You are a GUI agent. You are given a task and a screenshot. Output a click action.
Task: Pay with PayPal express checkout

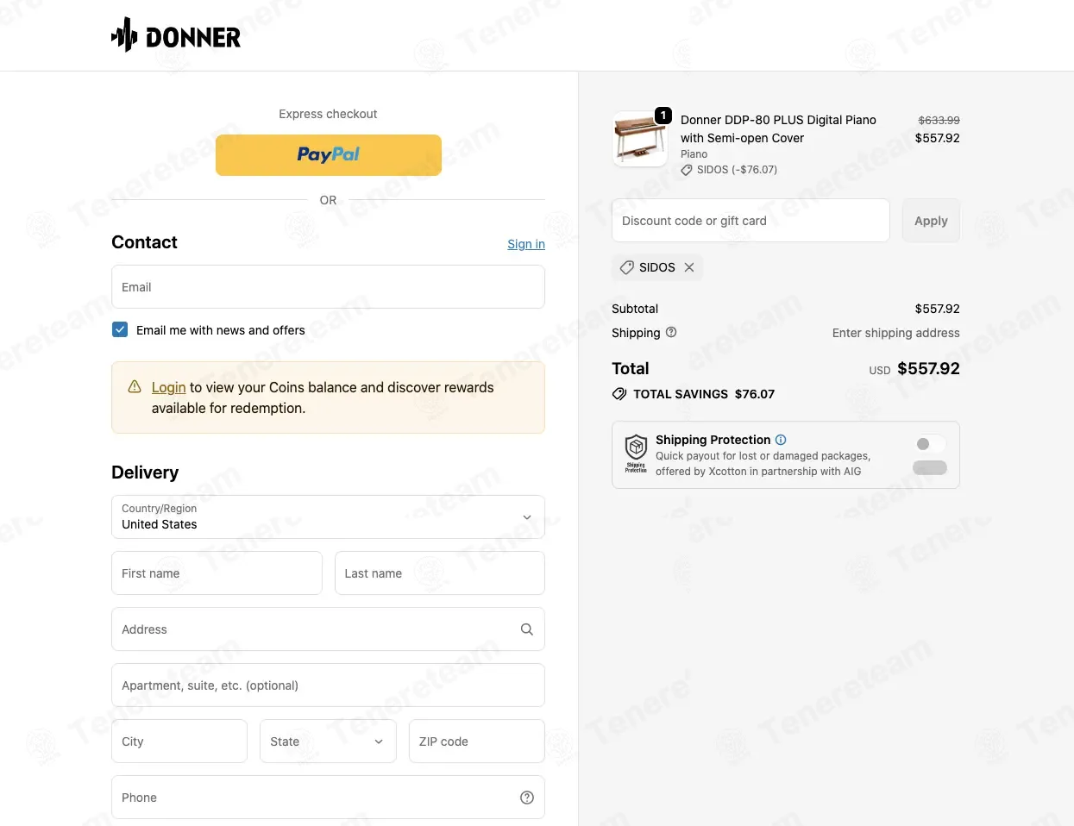point(329,155)
